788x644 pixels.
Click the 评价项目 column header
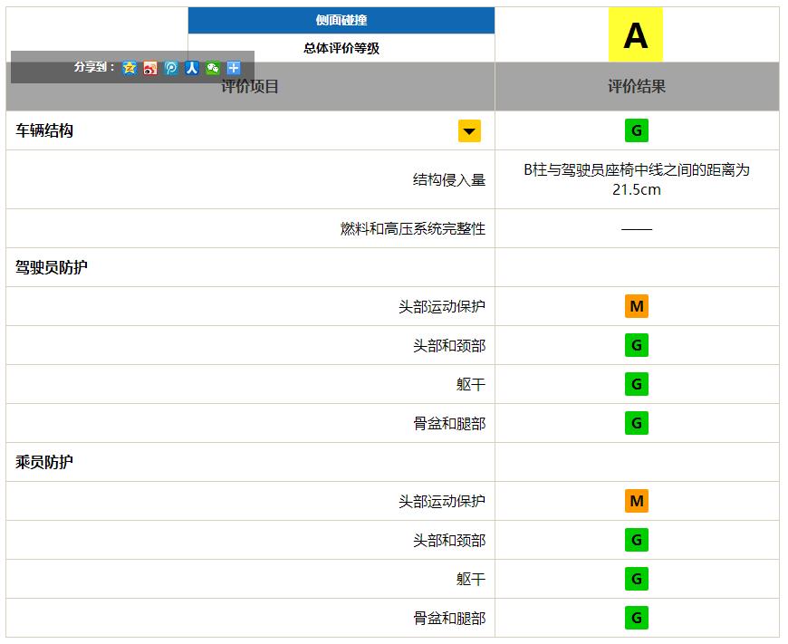(x=250, y=86)
